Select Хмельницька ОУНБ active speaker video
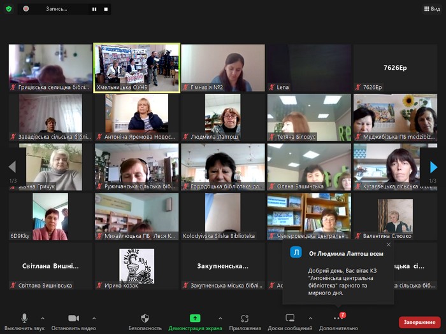 point(137,68)
